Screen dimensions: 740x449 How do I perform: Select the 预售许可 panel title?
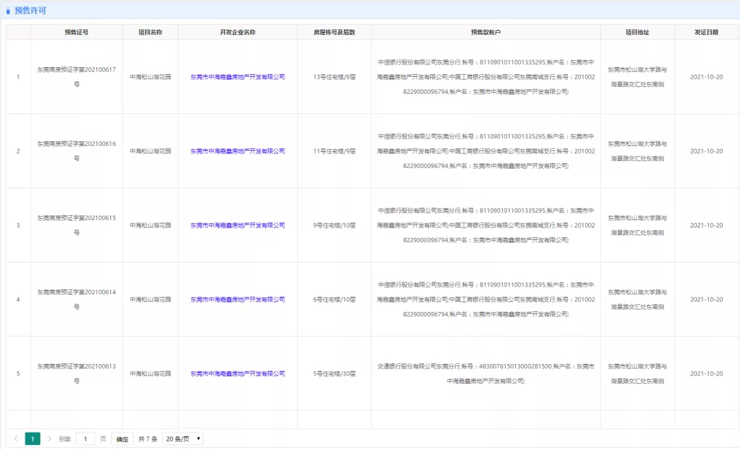(x=30, y=10)
